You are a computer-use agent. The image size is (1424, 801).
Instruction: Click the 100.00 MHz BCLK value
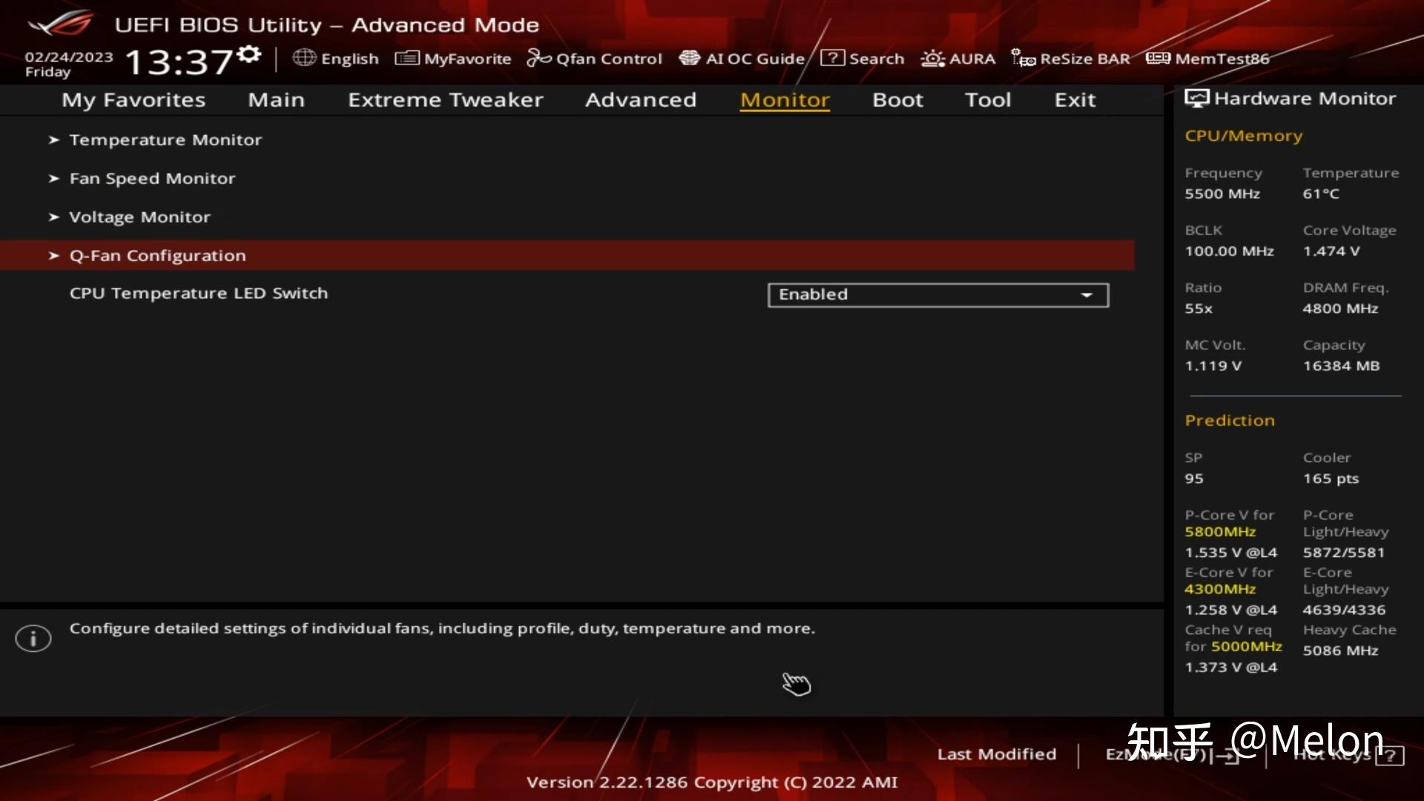1229,251
